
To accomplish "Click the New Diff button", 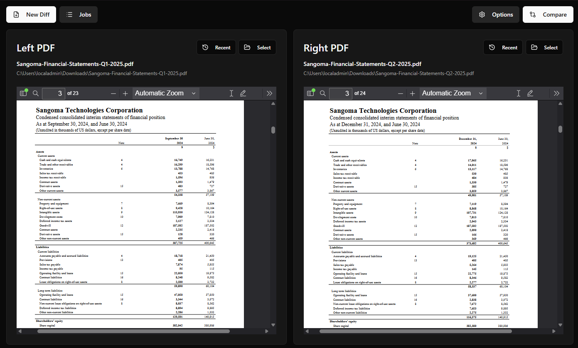I will [x=31, y=15].
